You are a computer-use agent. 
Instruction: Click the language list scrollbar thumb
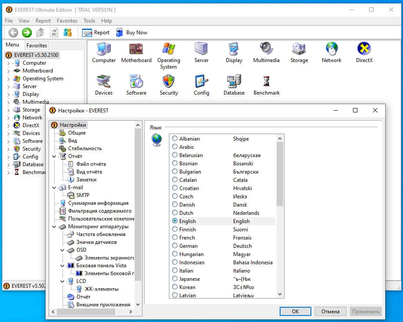(280, 174)
